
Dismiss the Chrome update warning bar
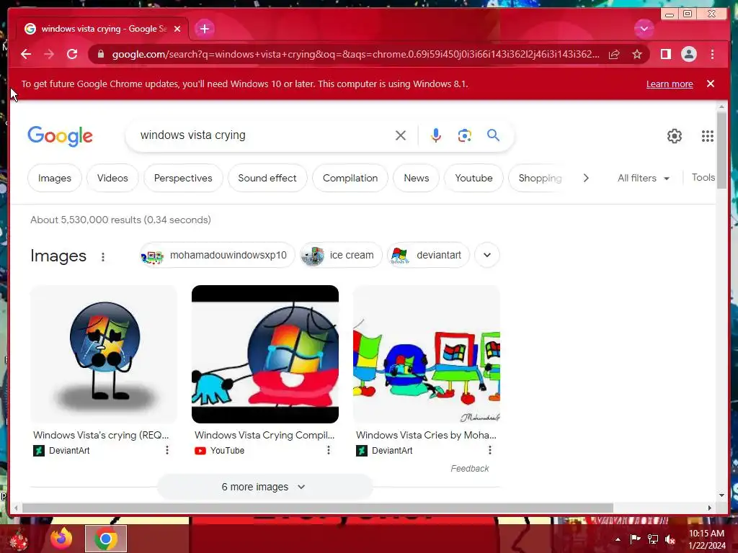pos(710,84)
